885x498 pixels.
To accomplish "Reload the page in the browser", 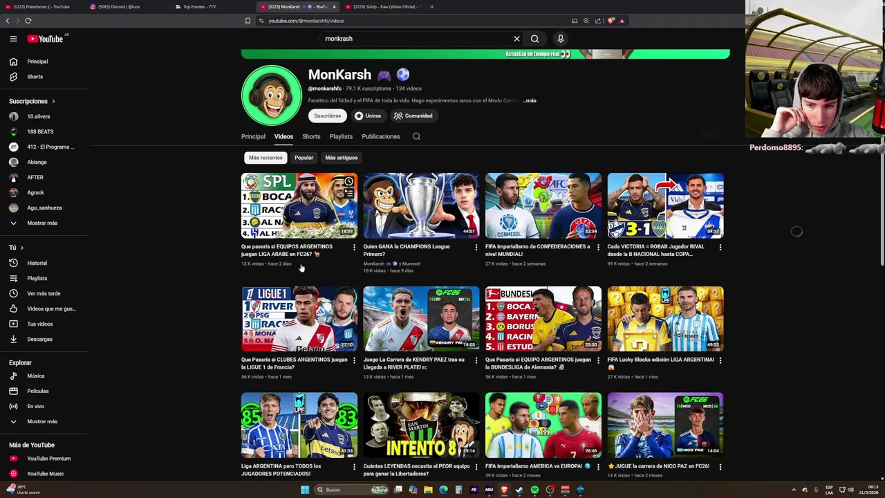I will tap(28, 21).
